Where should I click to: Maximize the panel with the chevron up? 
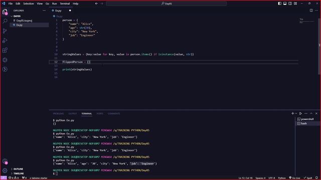point(311,113)
